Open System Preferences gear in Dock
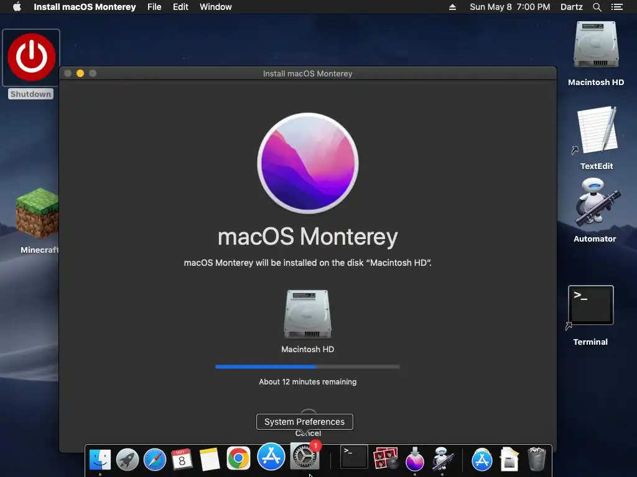Image resolution: width=637 pixels, height=477 pixels. click(x=305, y=456)
